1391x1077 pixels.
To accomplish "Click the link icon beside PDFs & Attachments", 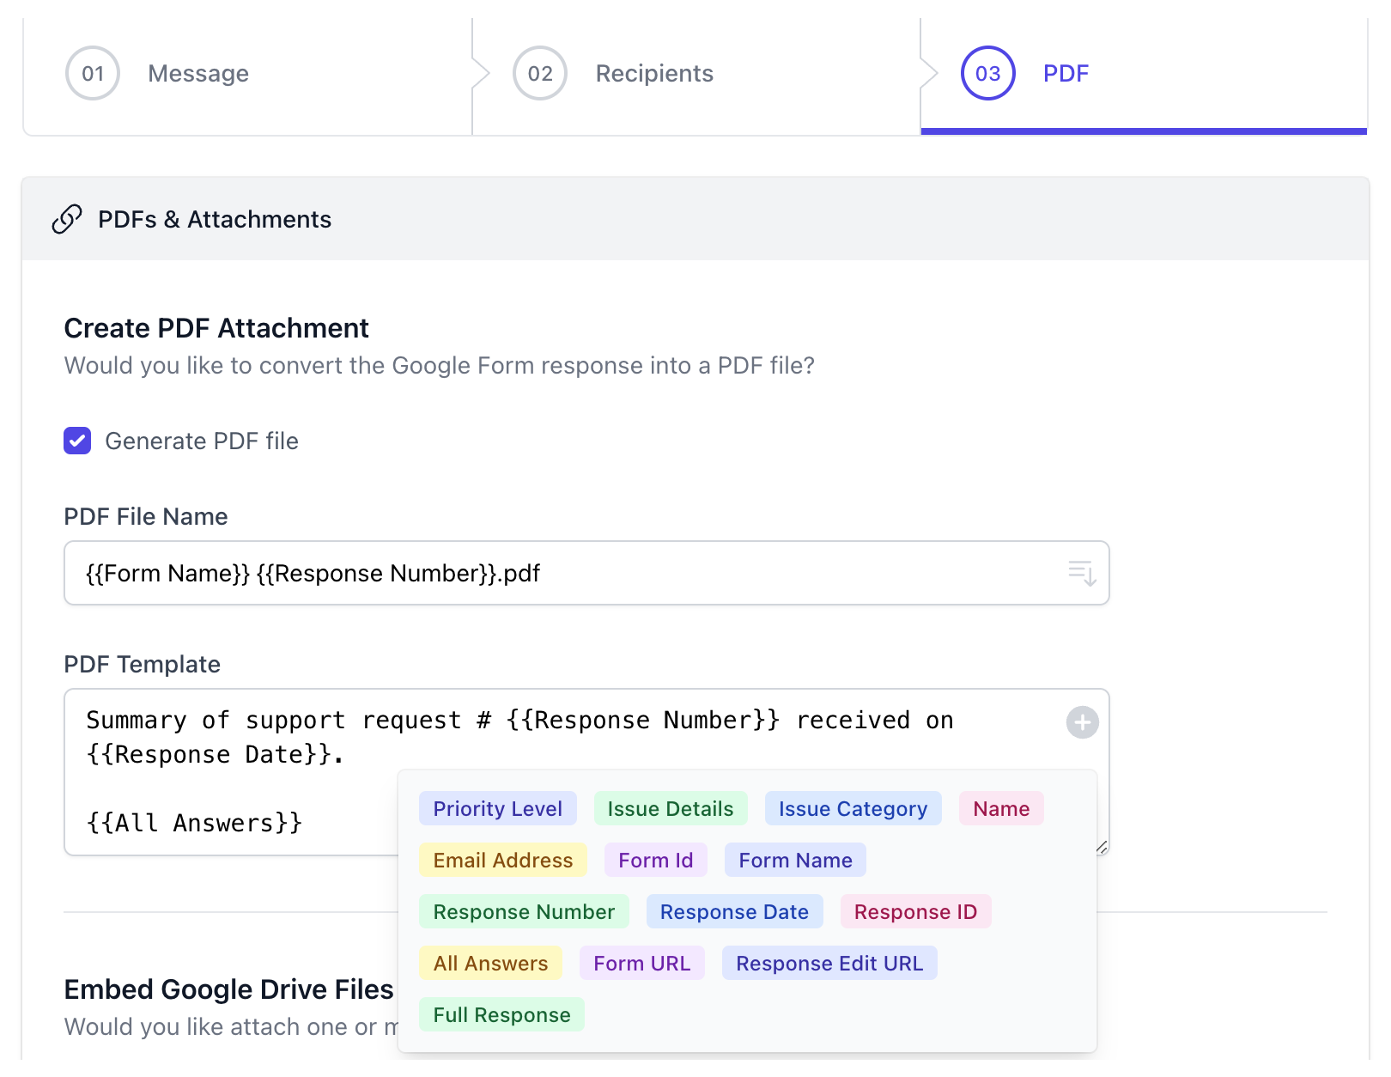I will point(69,219).
